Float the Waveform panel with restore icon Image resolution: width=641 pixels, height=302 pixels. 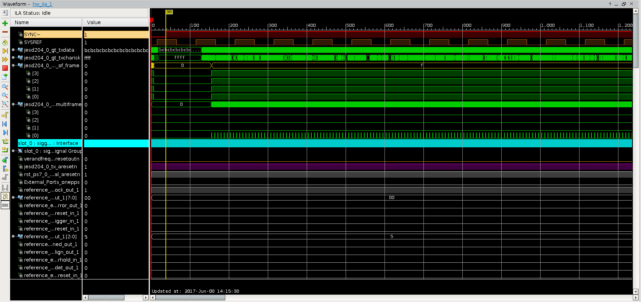click(x=624, y=4)
